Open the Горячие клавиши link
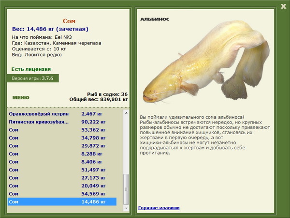The height and width of the screenshot is (218, 290). pyautogui.click(x=159, y=208)
